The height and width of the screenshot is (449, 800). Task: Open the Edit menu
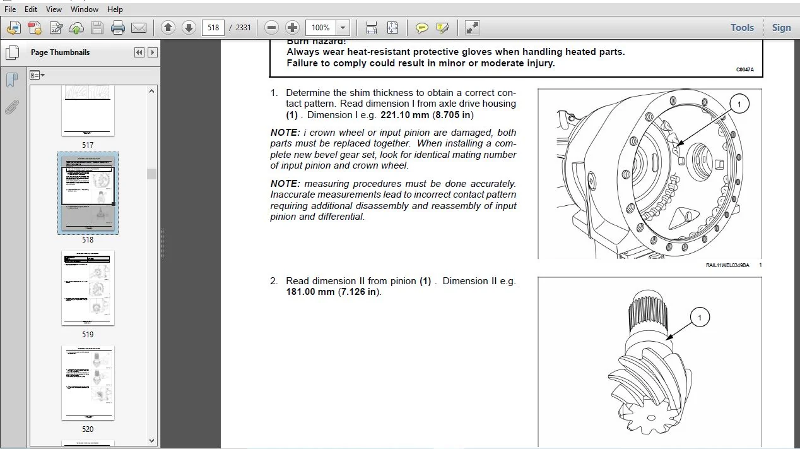pos(31,9)
